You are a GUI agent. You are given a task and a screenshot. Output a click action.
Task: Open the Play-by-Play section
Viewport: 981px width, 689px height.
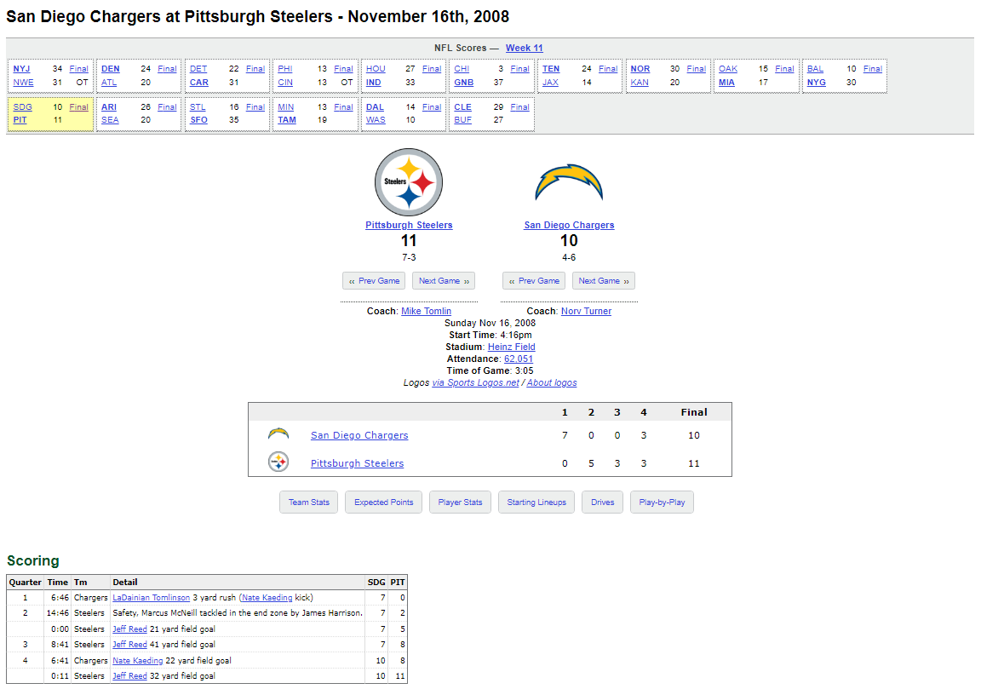(x=662, y=502)
